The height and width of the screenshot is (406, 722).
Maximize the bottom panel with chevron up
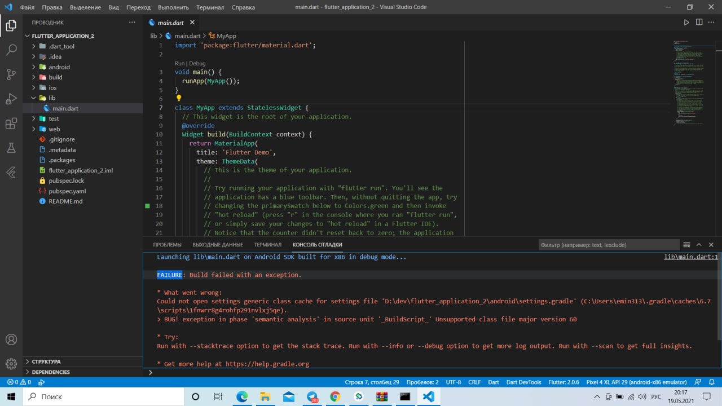[699, 245]
